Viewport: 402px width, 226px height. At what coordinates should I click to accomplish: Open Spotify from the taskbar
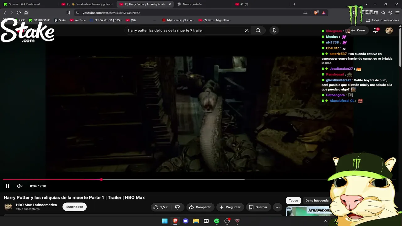click(x=217, y=221)
